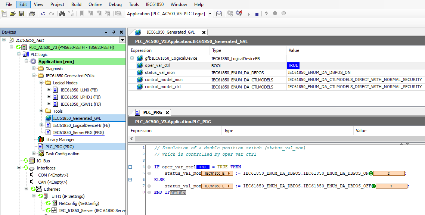Screen dimensions: 425x215
Task: Click the Undo toolbar arrow
Action: click(x=43, y=13)
